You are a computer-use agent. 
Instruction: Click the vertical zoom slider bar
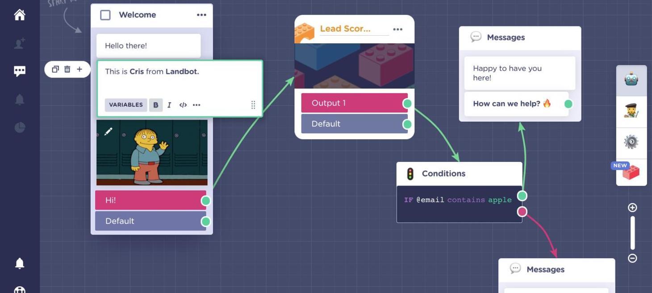point(632,233)
